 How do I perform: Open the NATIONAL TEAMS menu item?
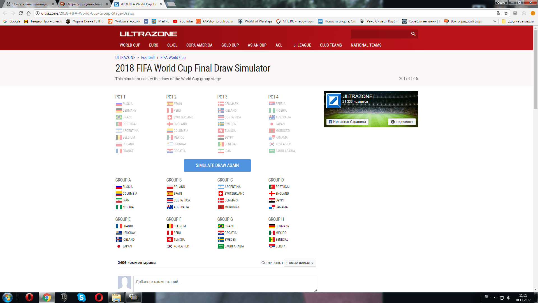[x=366, y=45]
